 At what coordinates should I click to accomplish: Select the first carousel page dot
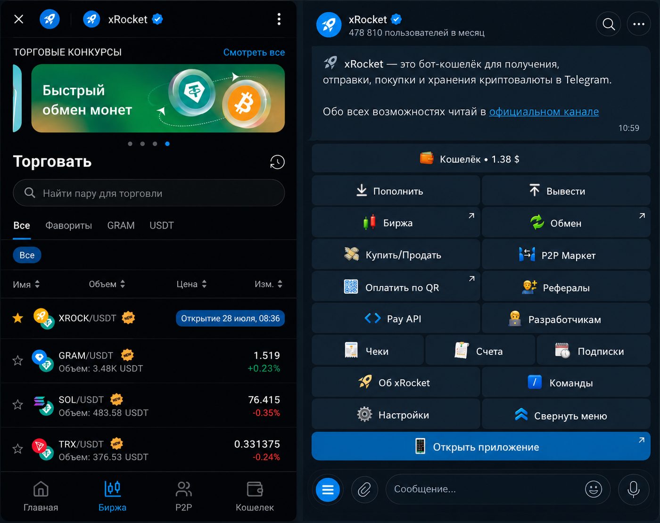tap(130, 144)
